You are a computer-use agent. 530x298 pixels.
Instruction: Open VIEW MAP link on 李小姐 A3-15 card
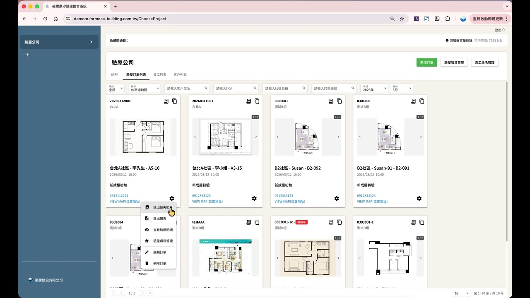click(x=207, y=202)
